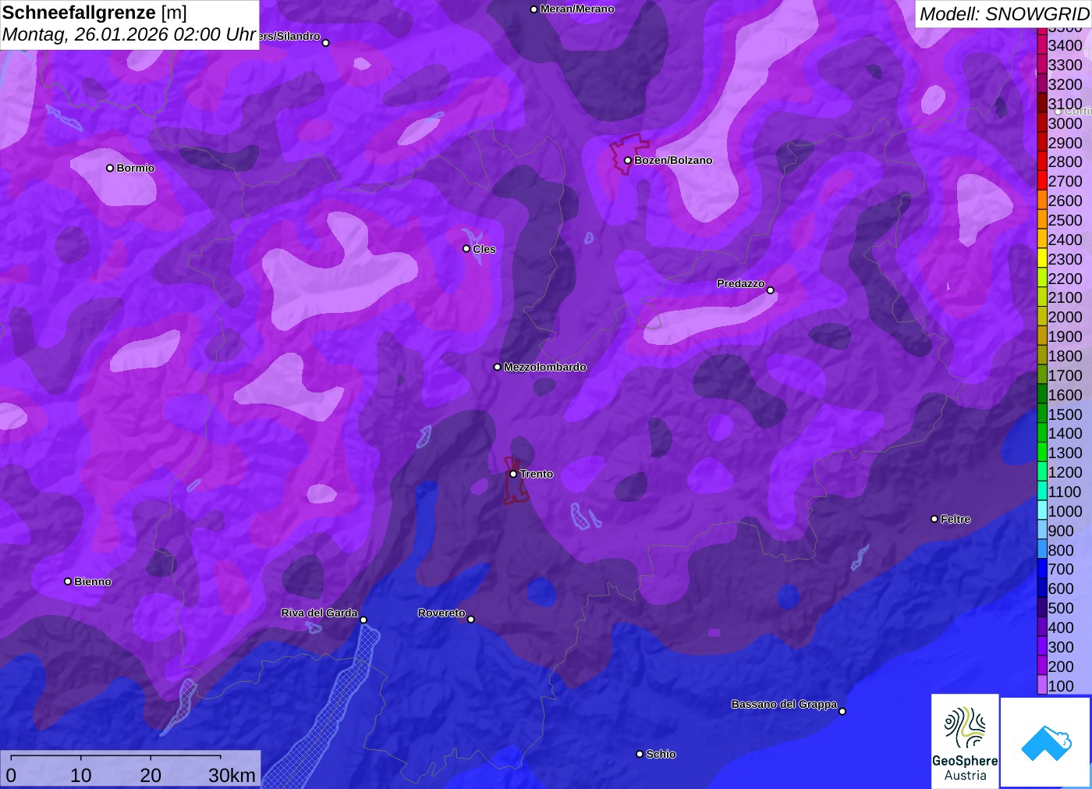Click the red Trento municipality outline
Viewport: 1092px width, 789px height.
(514, 481)
